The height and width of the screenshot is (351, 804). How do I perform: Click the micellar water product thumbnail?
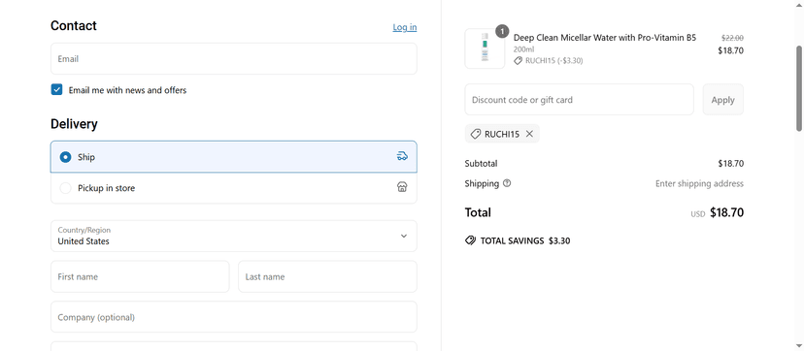485,48
